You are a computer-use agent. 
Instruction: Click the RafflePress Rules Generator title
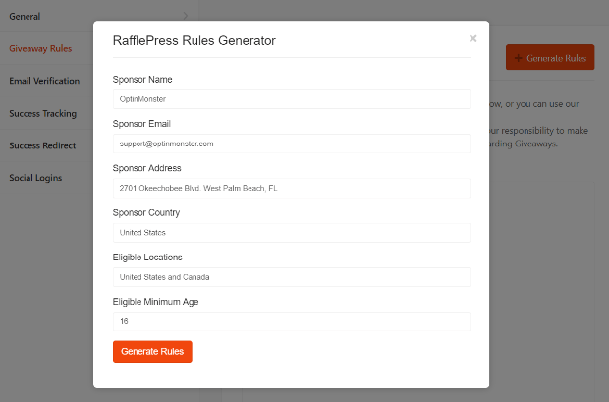tap(194, 41)
